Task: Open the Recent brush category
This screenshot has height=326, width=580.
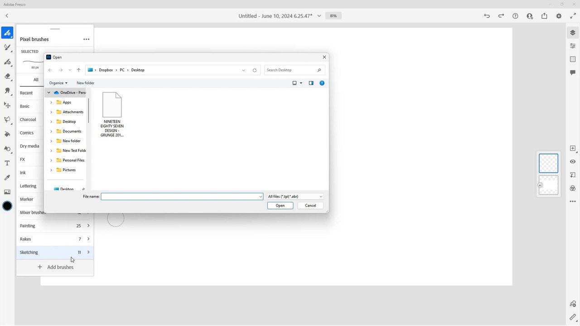Action: tap(26, 93)
